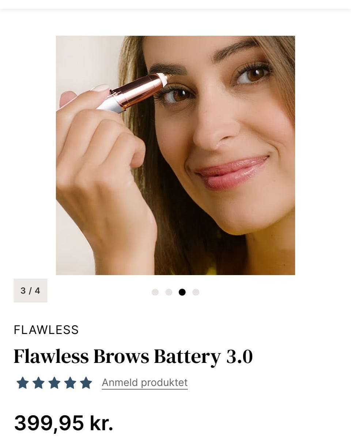
Task: Click the 399,95 kr. price
Action: tap(64, 423)
